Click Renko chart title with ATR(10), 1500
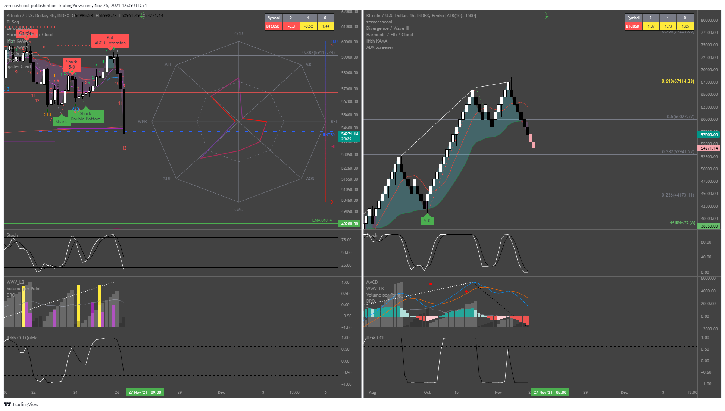Viewport: 725px width, 411px height. click(x=421, y=16)
